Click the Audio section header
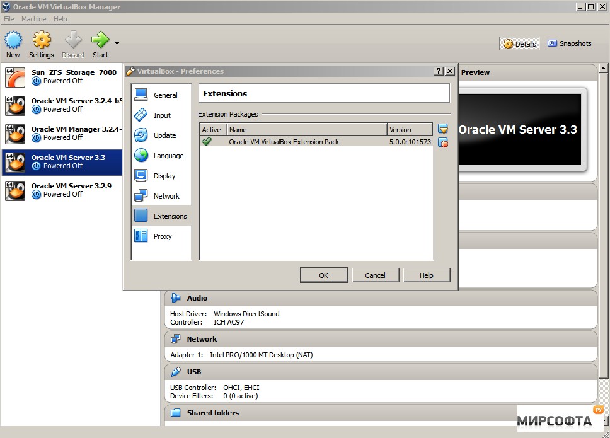This screenshot has width=610, height=438. pos(381,298)
